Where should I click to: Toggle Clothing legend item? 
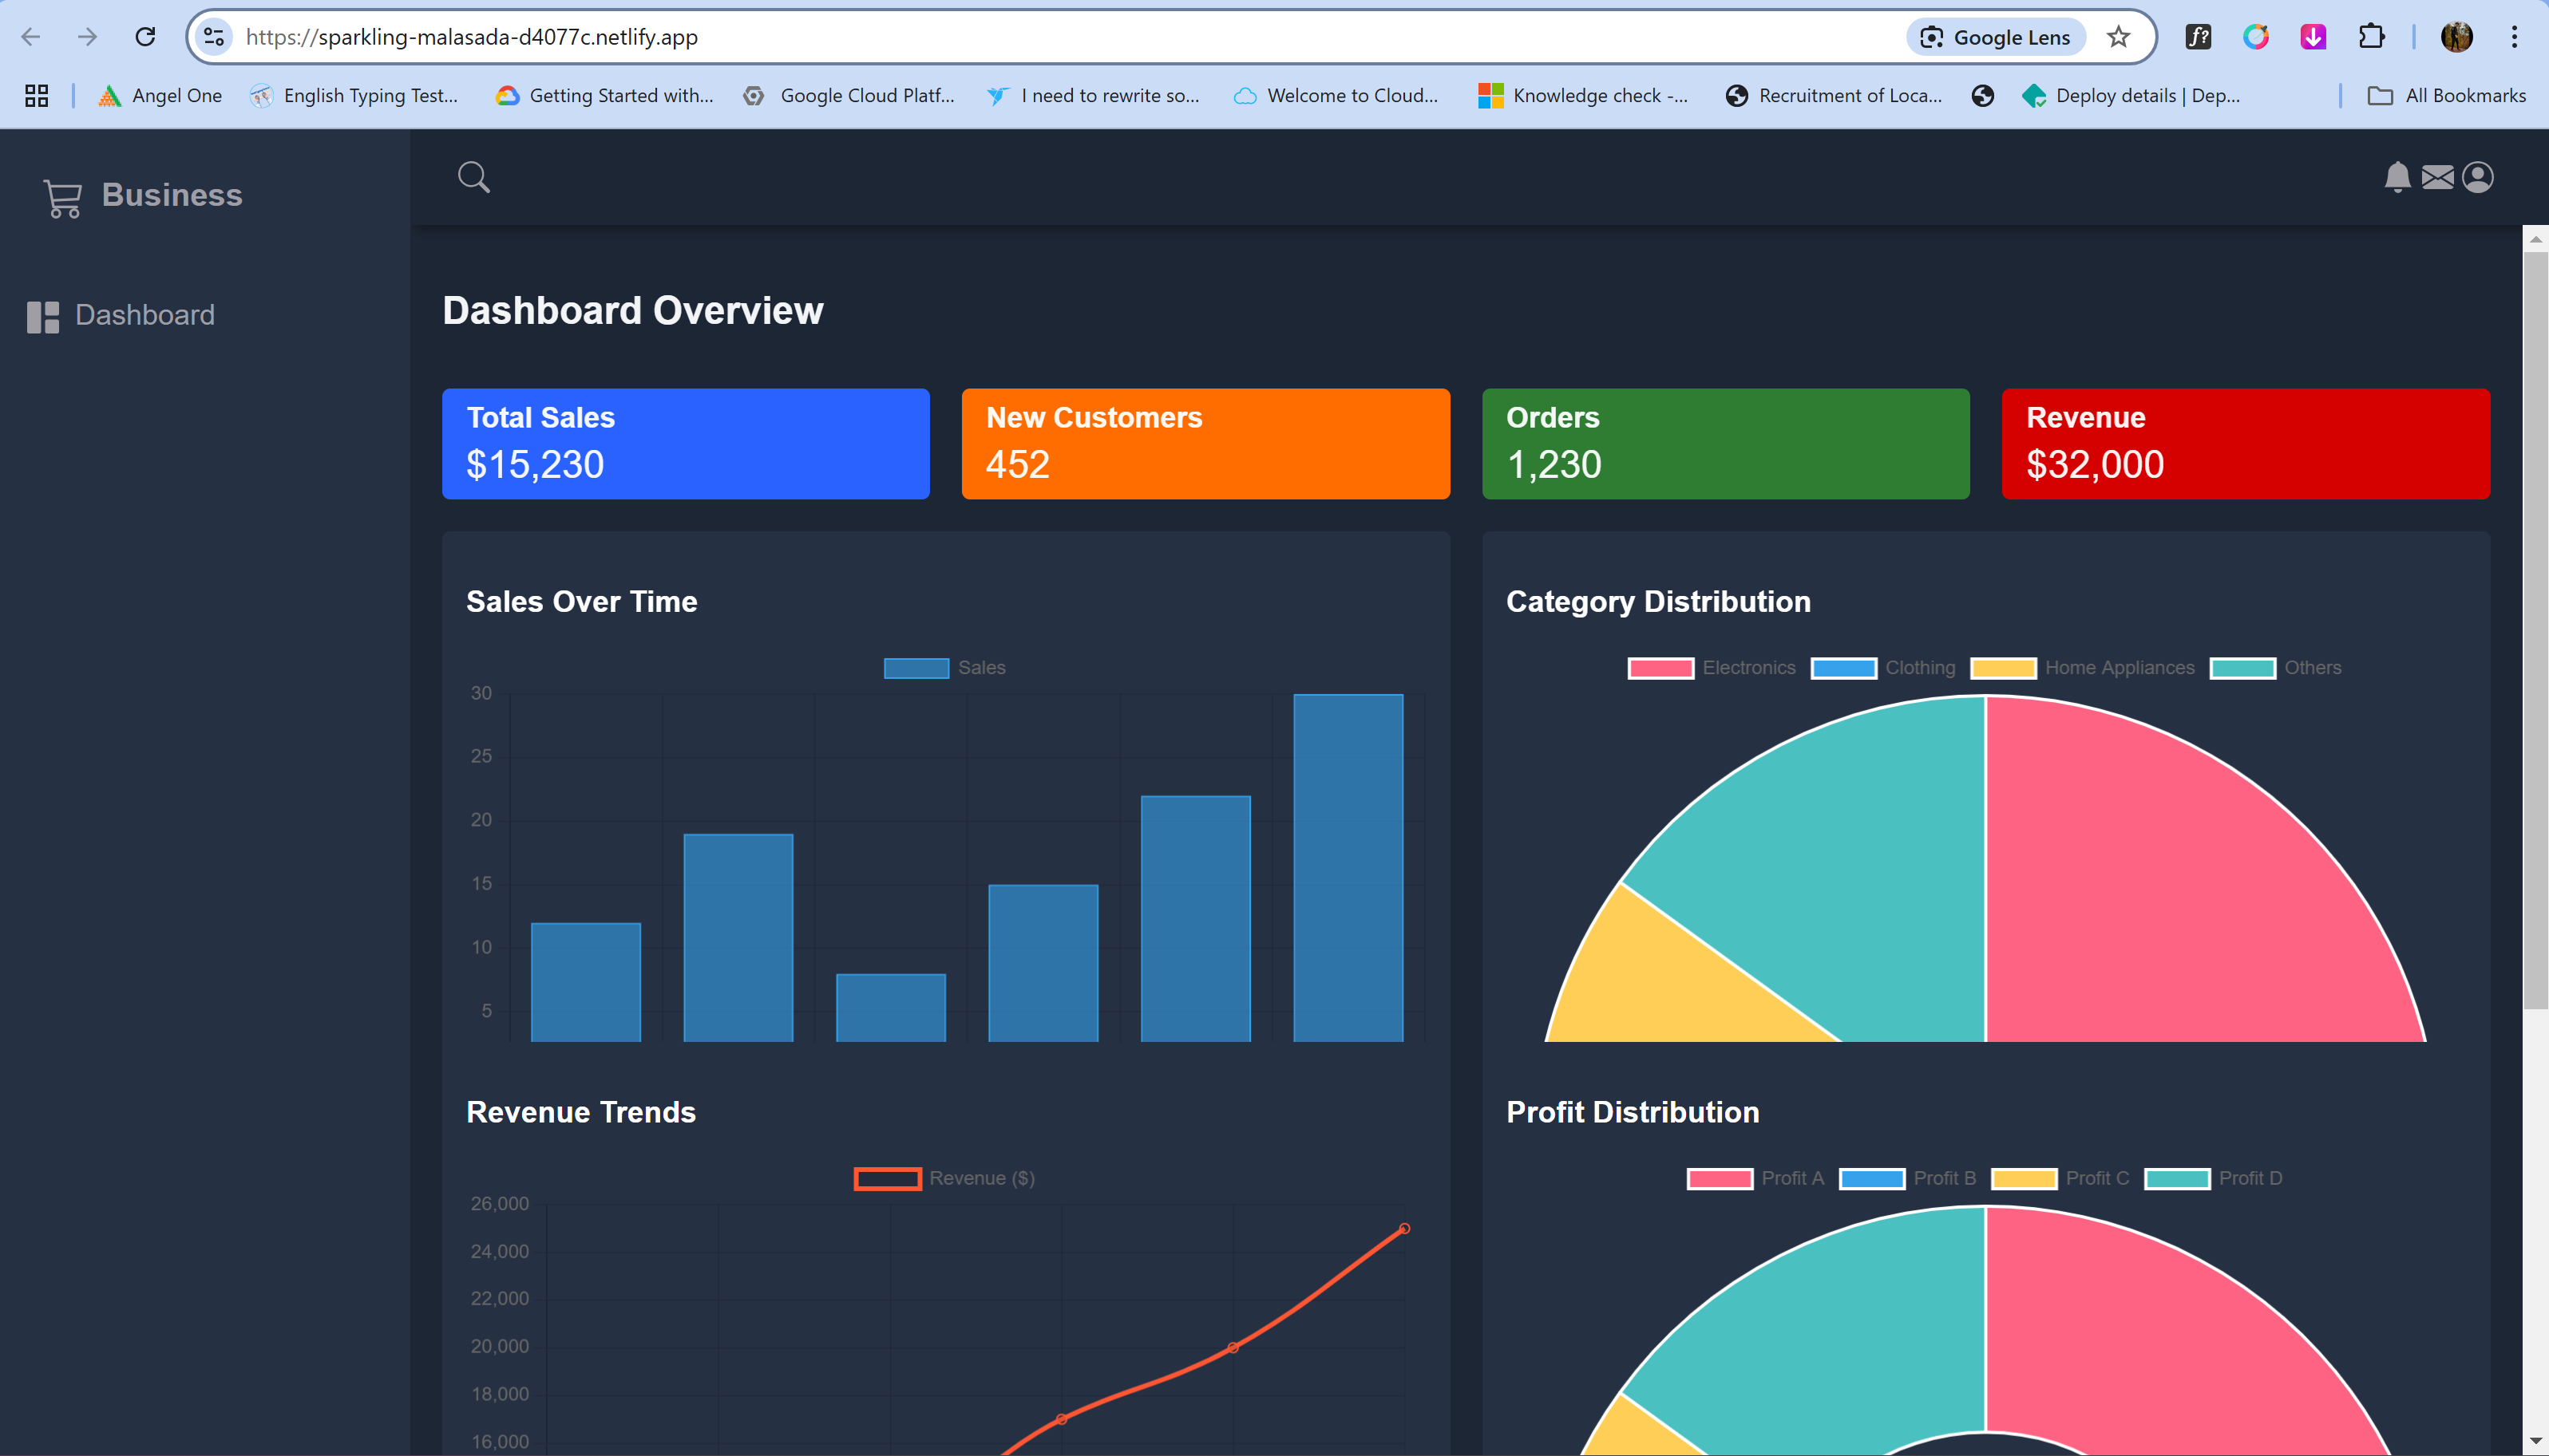coord(1882,667)
